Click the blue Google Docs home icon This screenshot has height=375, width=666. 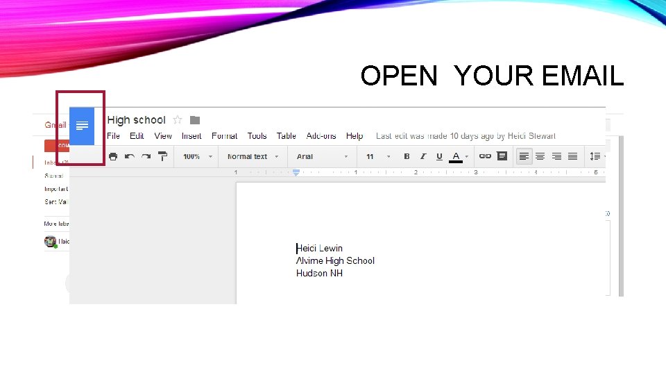click(x=82, y=126)
